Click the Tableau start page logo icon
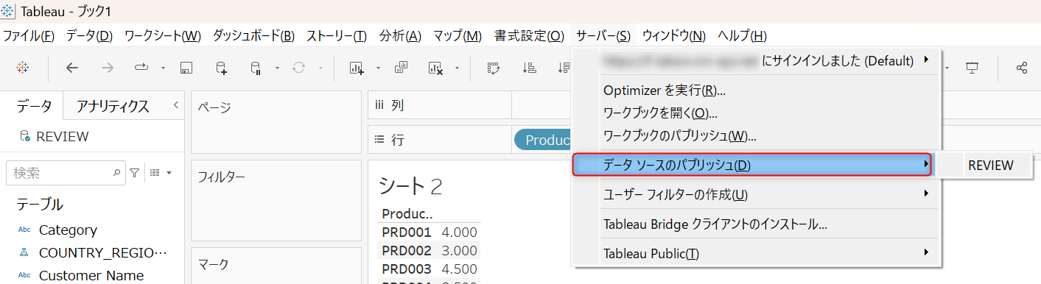This screenshot has width=1041, height=284. [x=23, y=68]
